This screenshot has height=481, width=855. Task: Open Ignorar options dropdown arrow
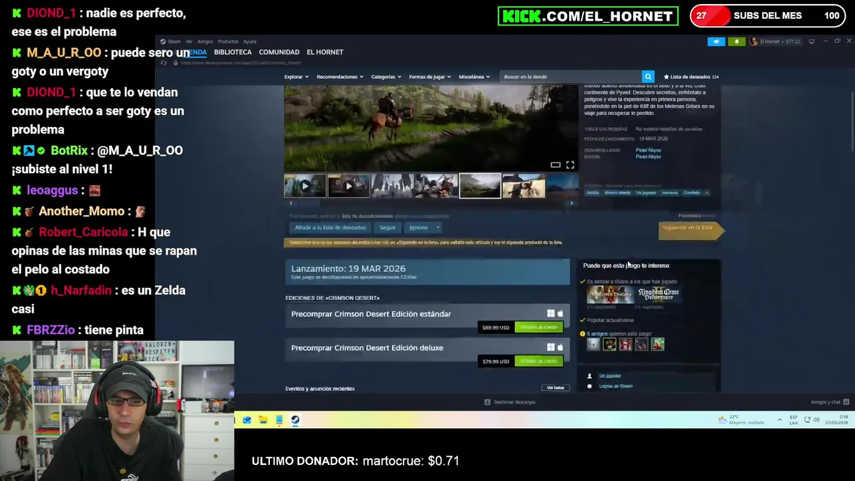[x=438, y=228]
